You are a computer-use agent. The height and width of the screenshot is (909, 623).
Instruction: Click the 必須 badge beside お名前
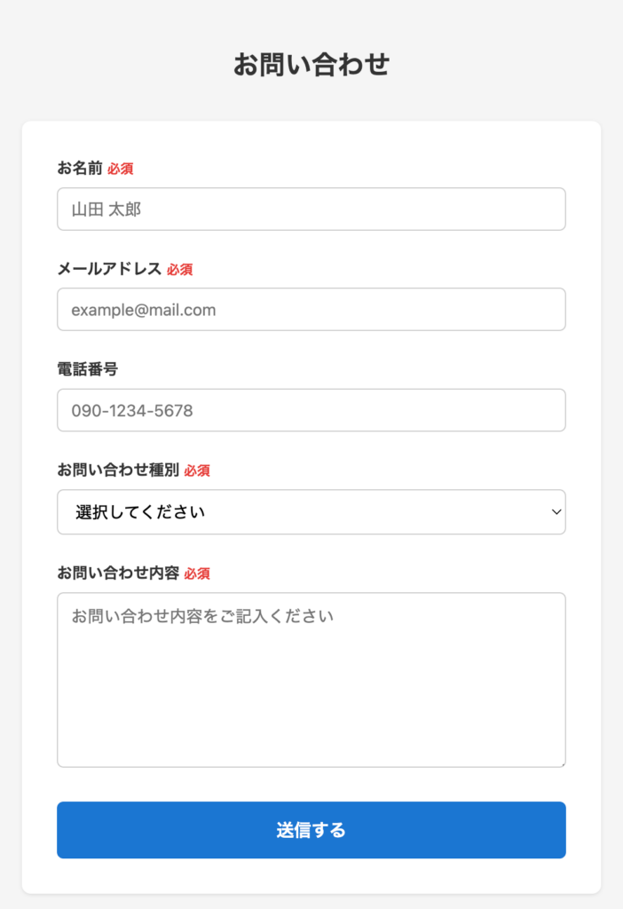pos(121,169)
